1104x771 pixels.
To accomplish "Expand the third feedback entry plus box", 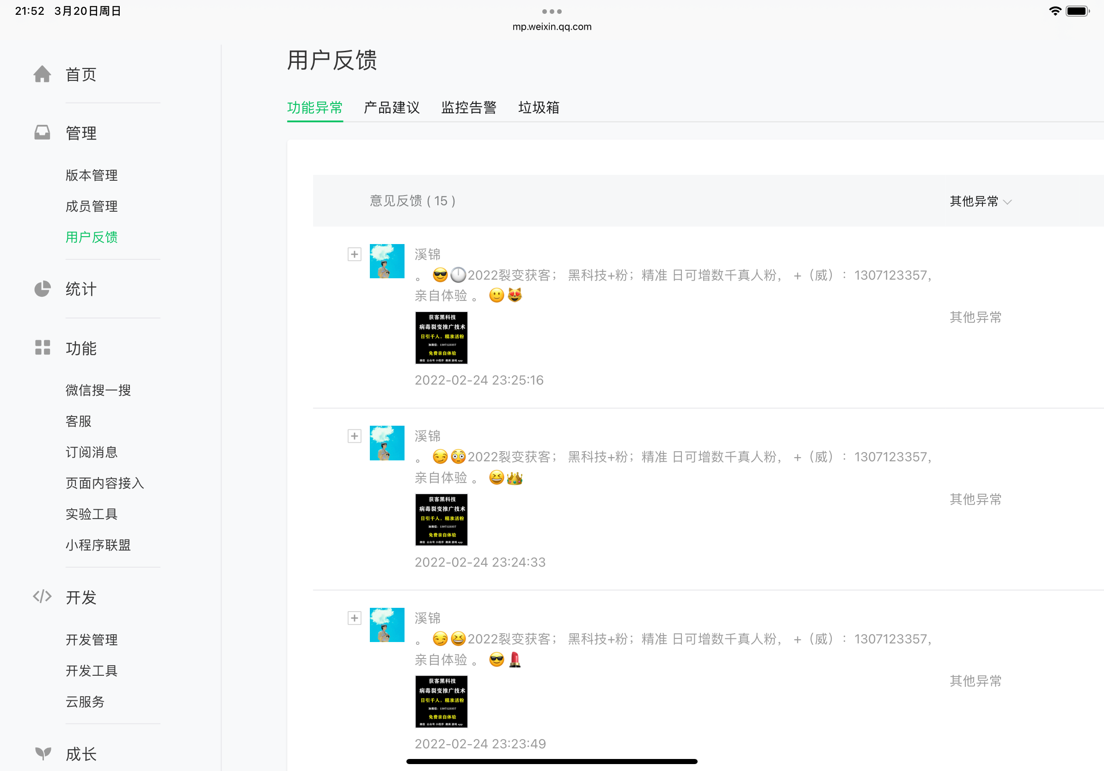I will click(355, 618).
